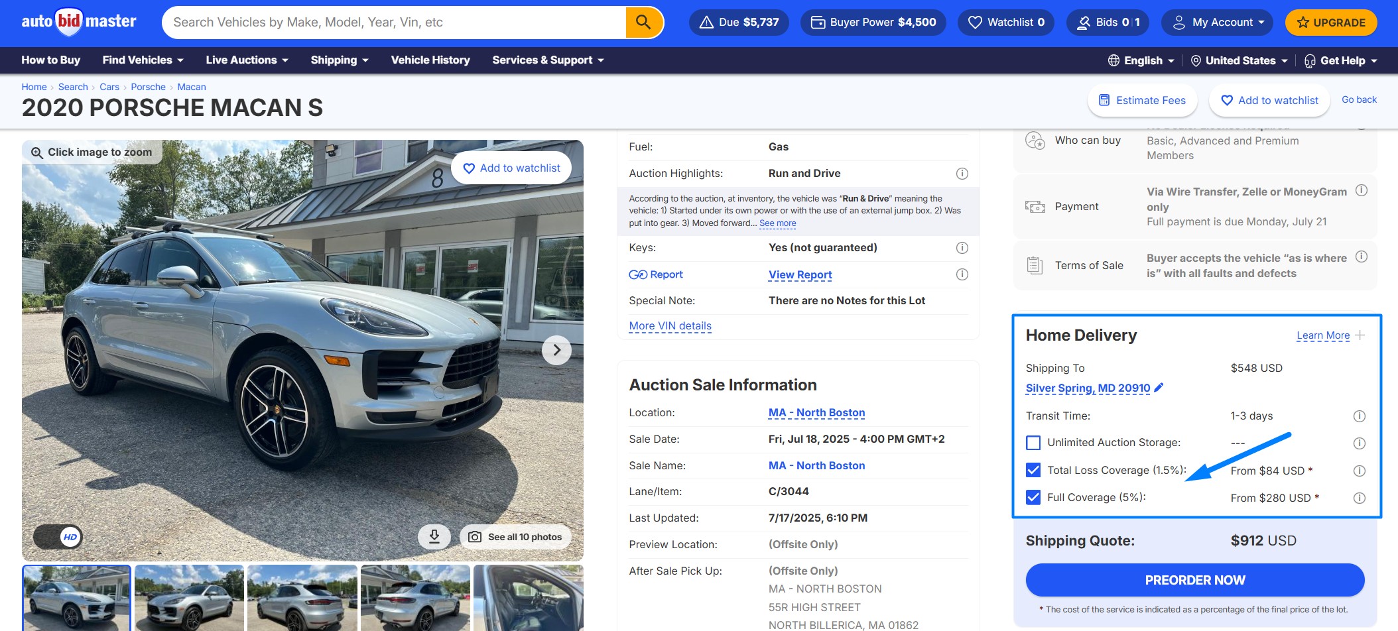Open the View Report link
The width and height of the screenshot is (1398, 631).
[800, 275]
